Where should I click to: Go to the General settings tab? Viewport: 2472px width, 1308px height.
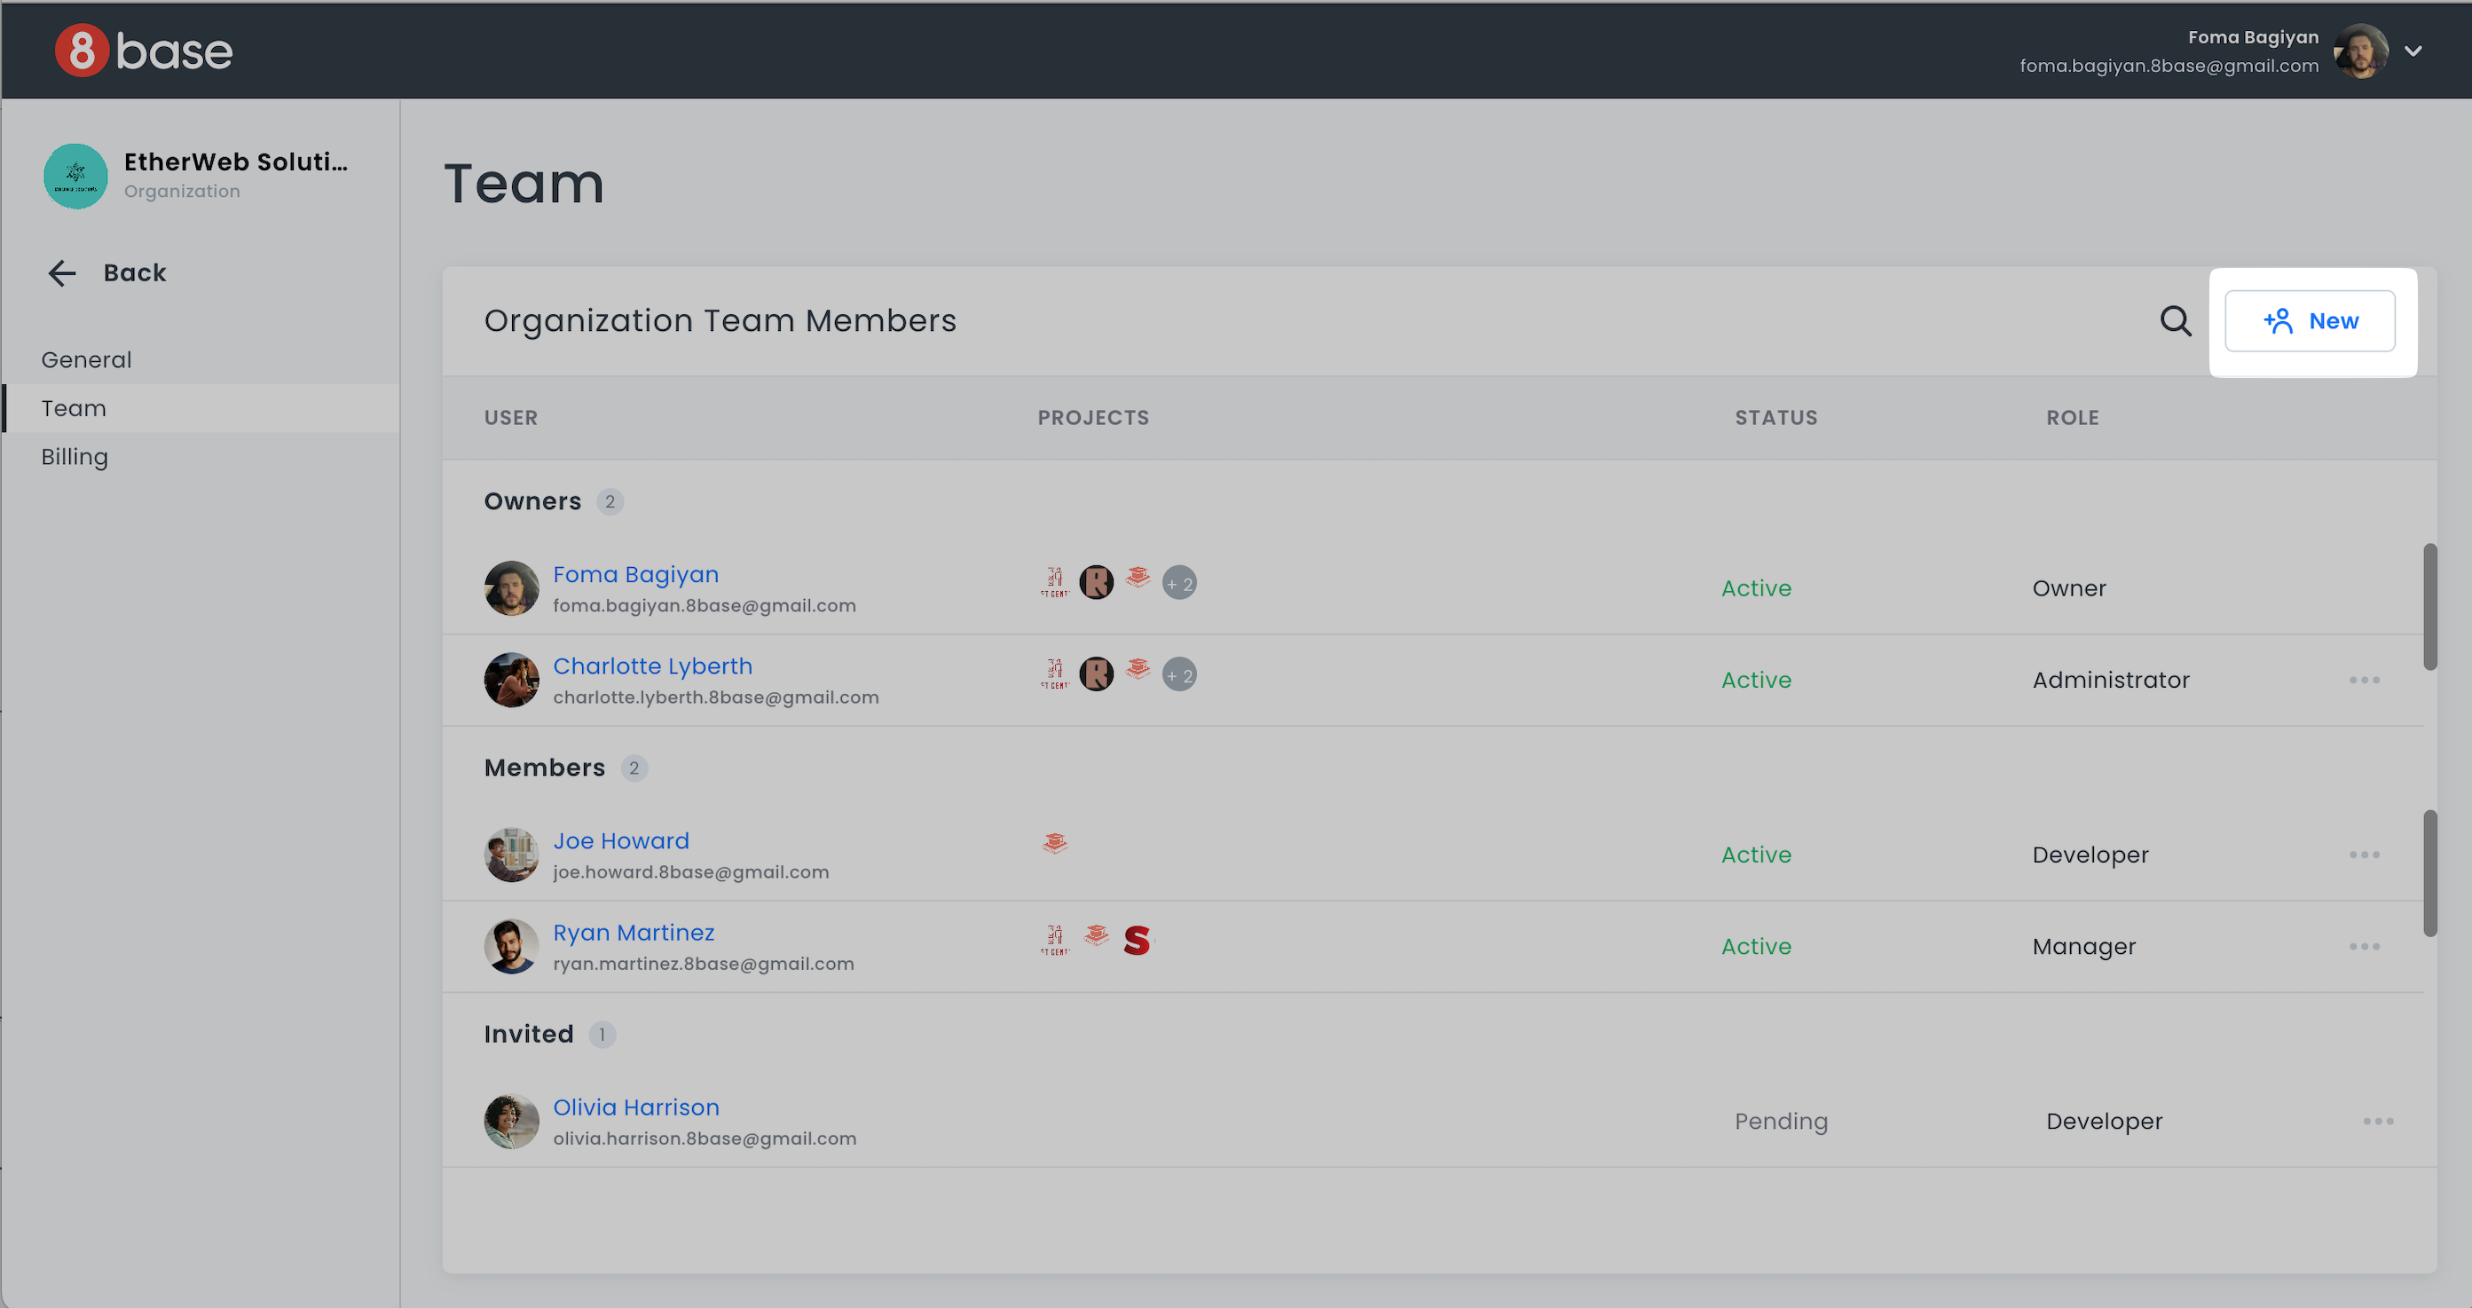tap(86, 360)
